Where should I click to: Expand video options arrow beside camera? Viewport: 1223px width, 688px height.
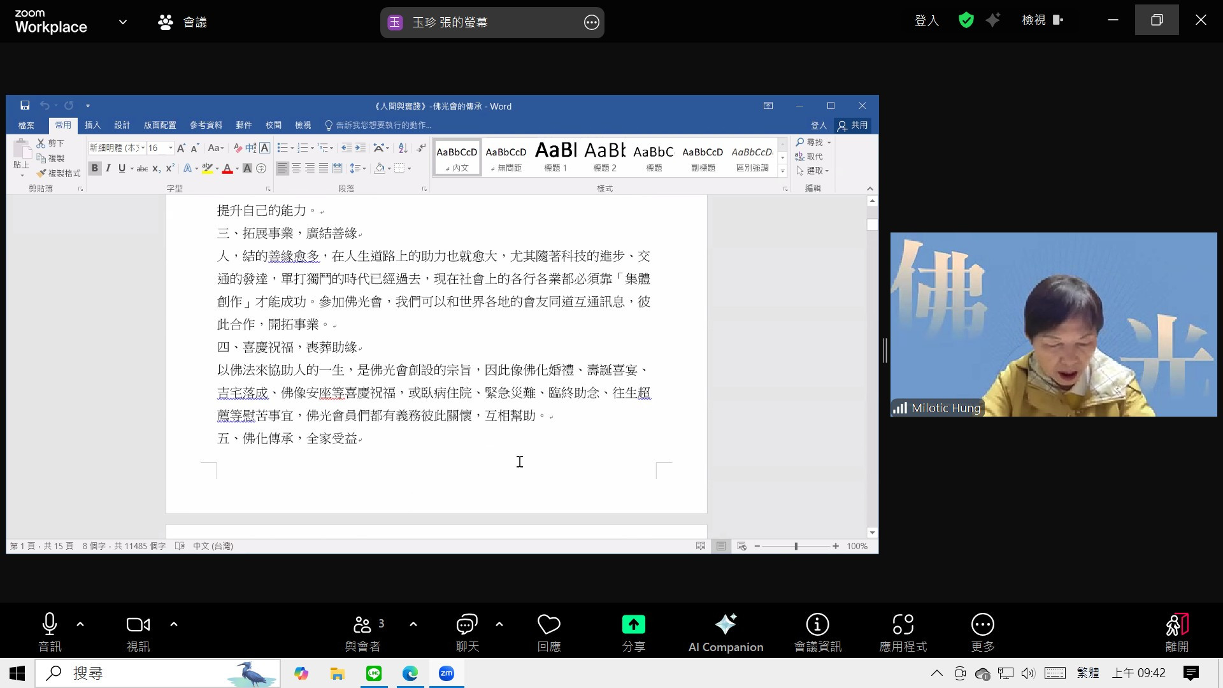click(174, 624)
